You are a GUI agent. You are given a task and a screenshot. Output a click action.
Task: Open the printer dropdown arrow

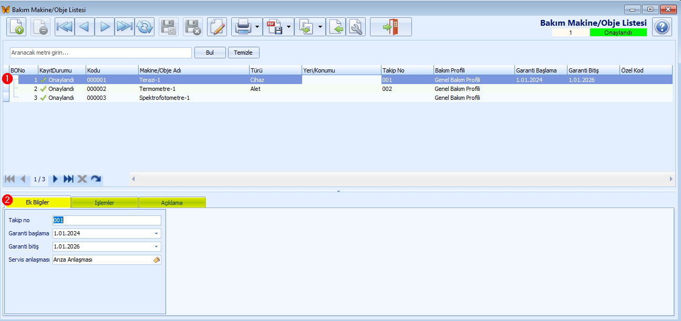point(257,27)
